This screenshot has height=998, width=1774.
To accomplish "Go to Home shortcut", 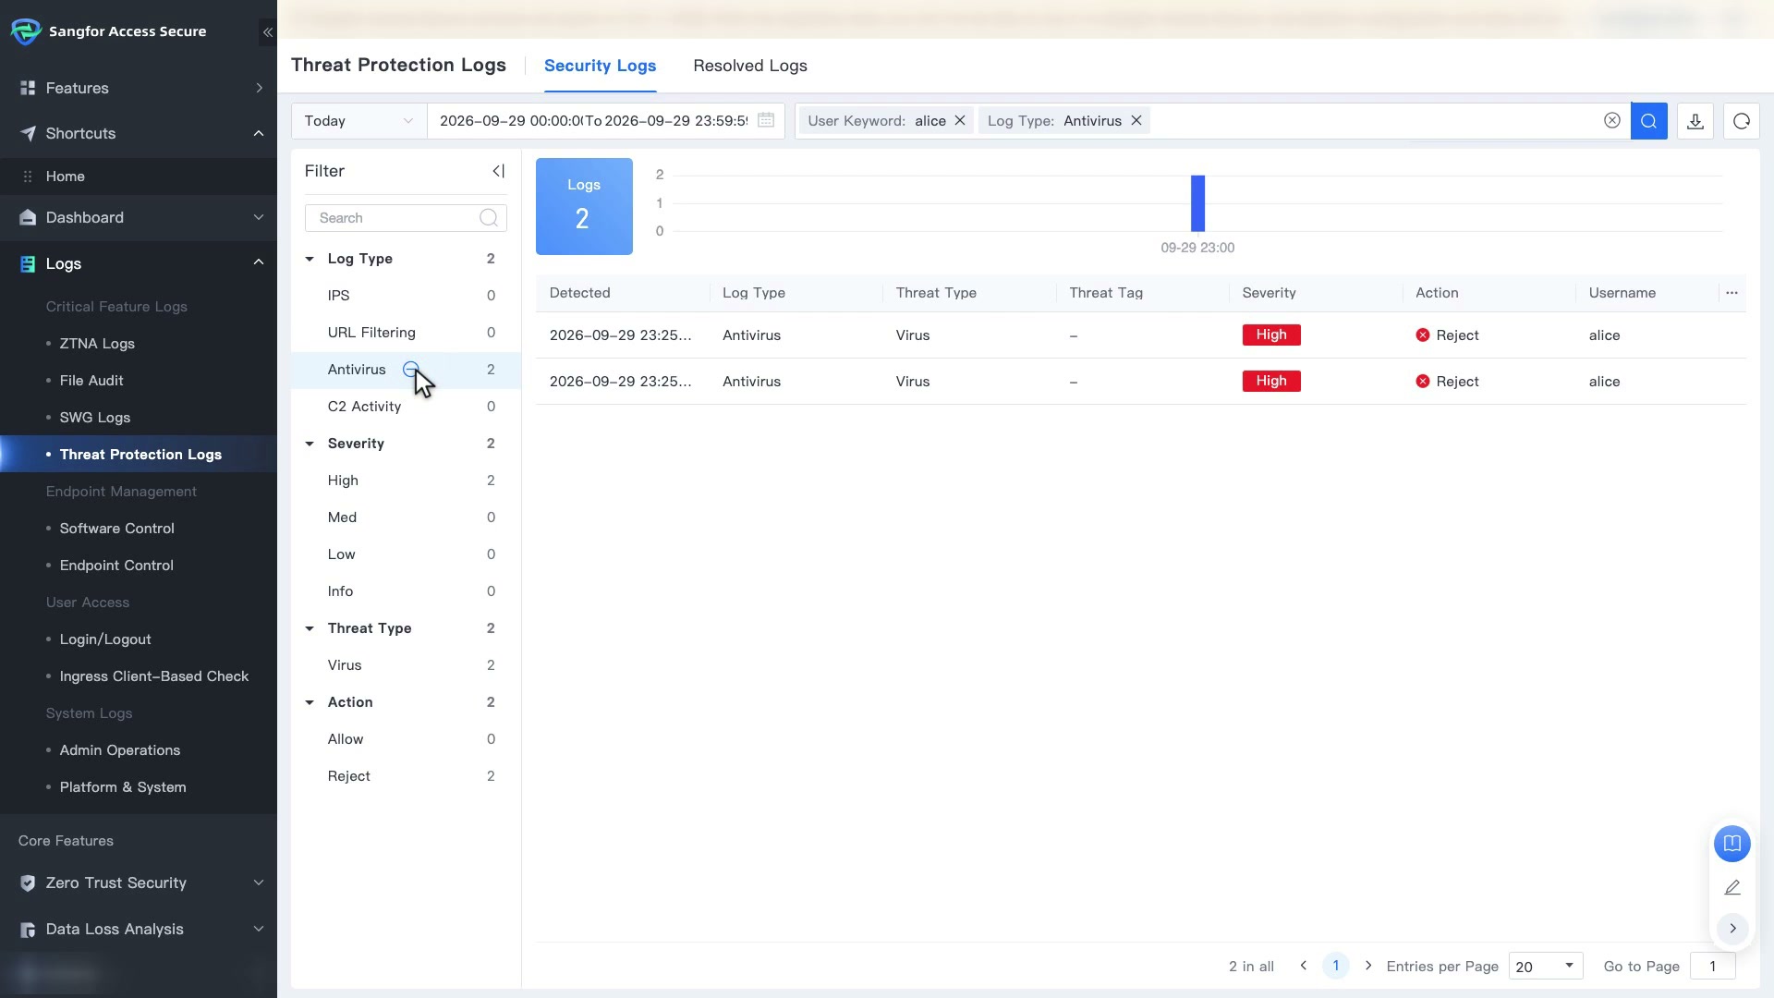I will [66, 176].
